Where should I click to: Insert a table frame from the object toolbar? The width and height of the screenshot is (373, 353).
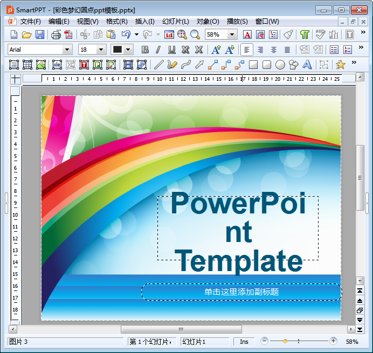pyautogui.click(x=27, y=65)
